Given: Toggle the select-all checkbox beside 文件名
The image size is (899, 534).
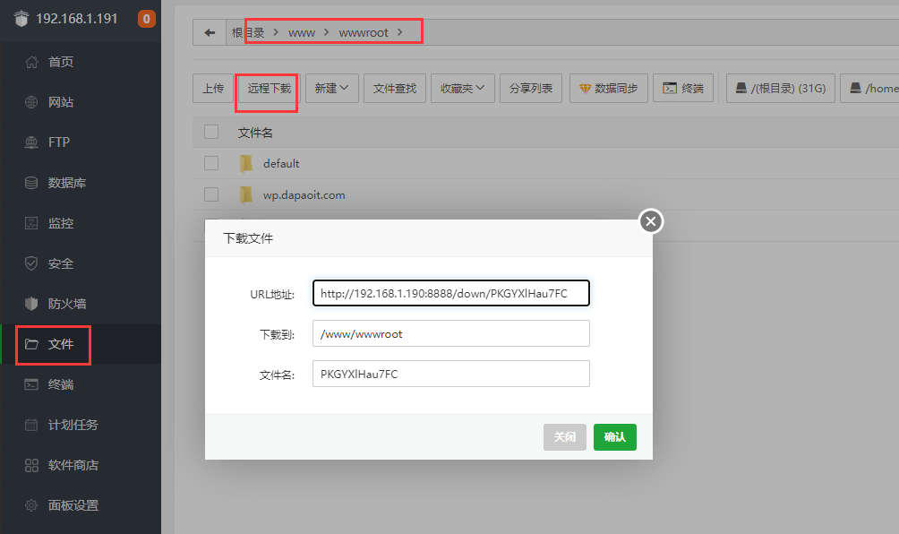Looking at the screenshot, I should pyautogui.click(x=211, y=132).
